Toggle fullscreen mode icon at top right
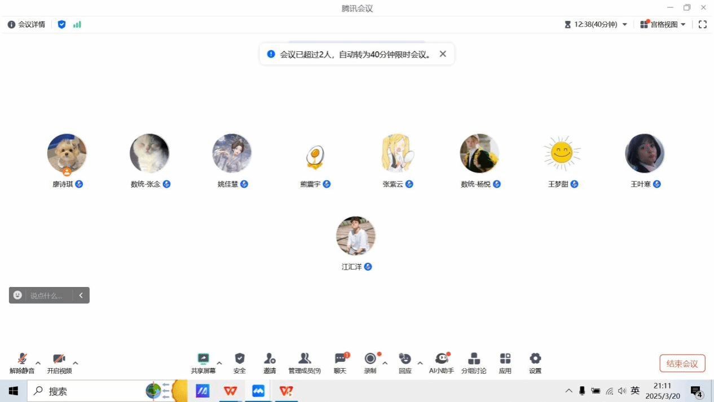The image size is (714, 402). pyautogui.click(x=702, y=24)
